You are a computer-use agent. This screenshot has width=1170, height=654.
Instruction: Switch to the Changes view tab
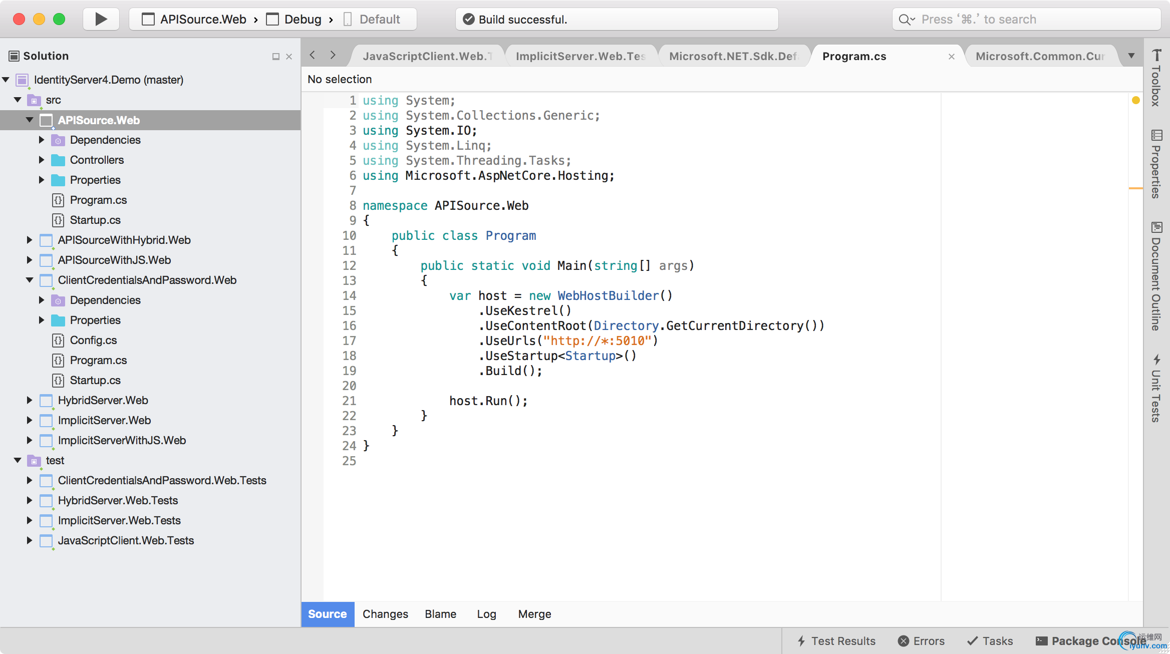(385, 614)
